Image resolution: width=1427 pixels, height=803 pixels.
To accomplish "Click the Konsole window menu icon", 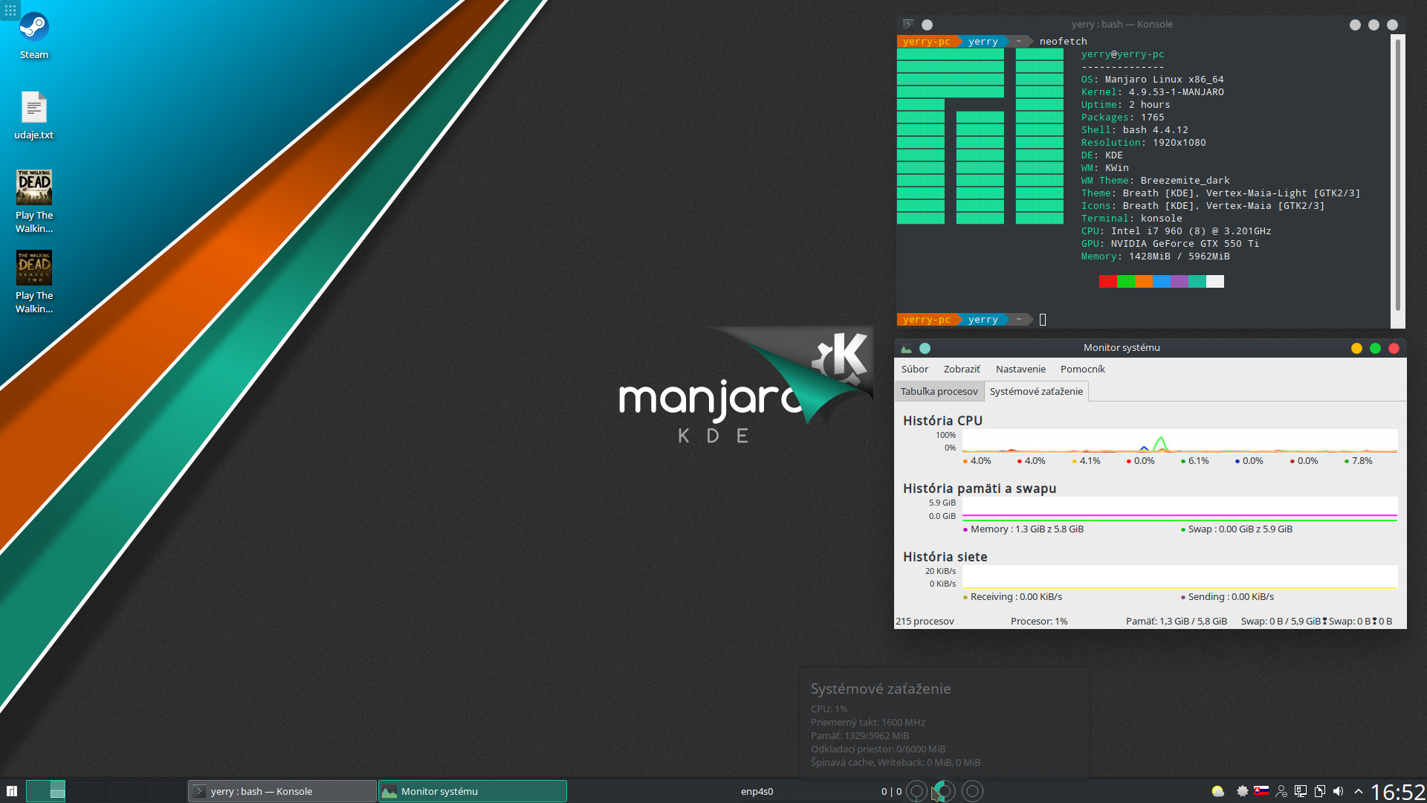I will [907, 25].
